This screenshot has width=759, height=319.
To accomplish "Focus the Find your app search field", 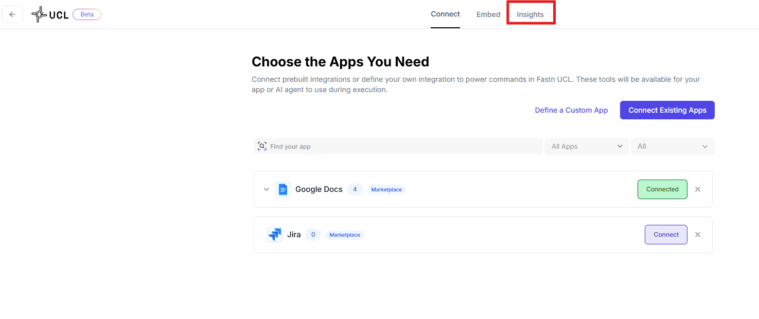I will click(398, 146).
